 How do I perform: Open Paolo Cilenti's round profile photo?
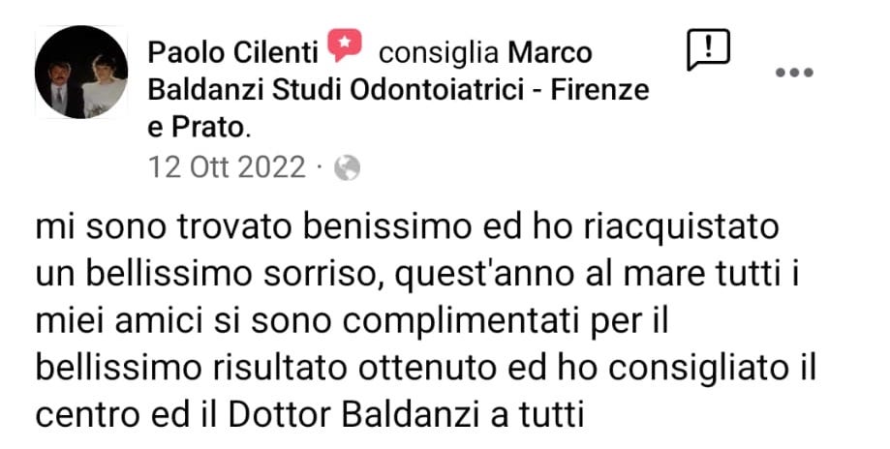pyautogui.click(x=81, y=72)
